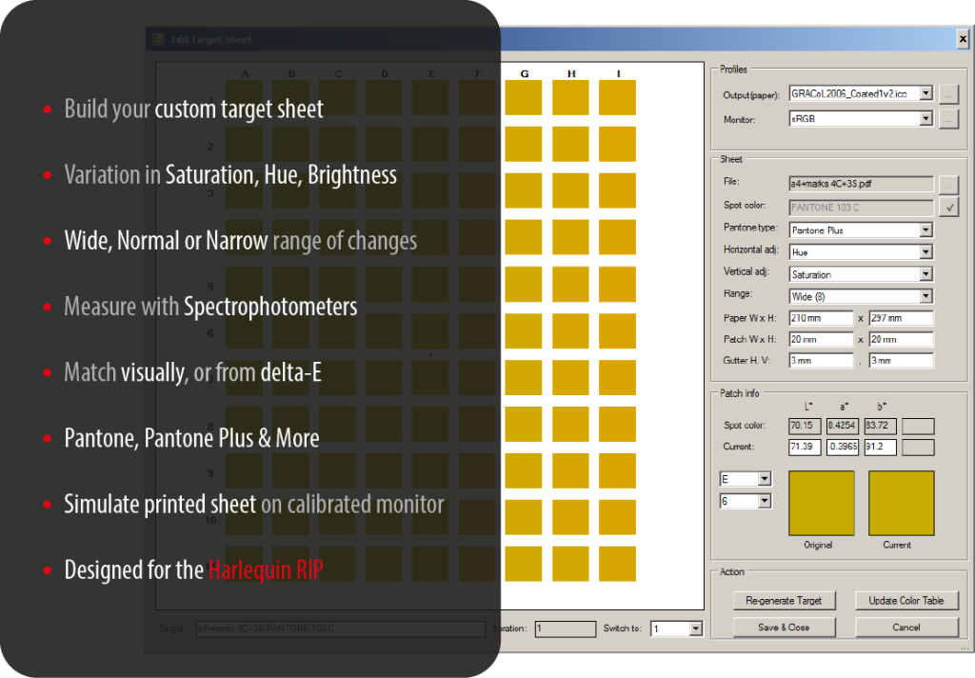Browse for the Monitor profile file
This screenshot has width=975, height=678.
pyautogui.click(x=948, y=119)
